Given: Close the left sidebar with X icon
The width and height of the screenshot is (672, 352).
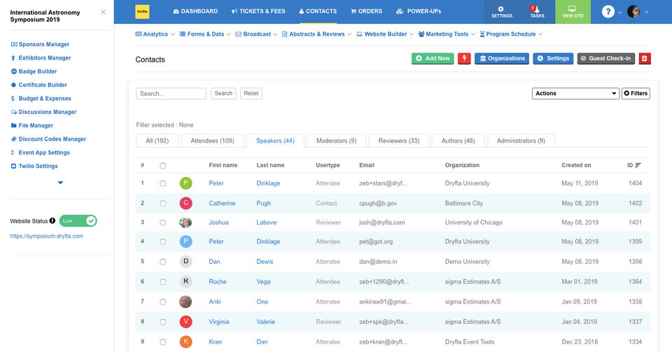Looking at the screenshot, I should (x=104, y=12).
